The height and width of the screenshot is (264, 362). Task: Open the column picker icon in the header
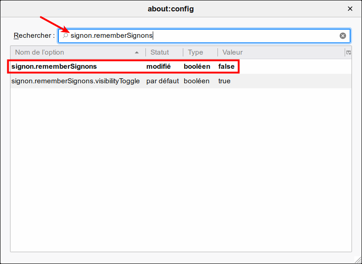348,52
